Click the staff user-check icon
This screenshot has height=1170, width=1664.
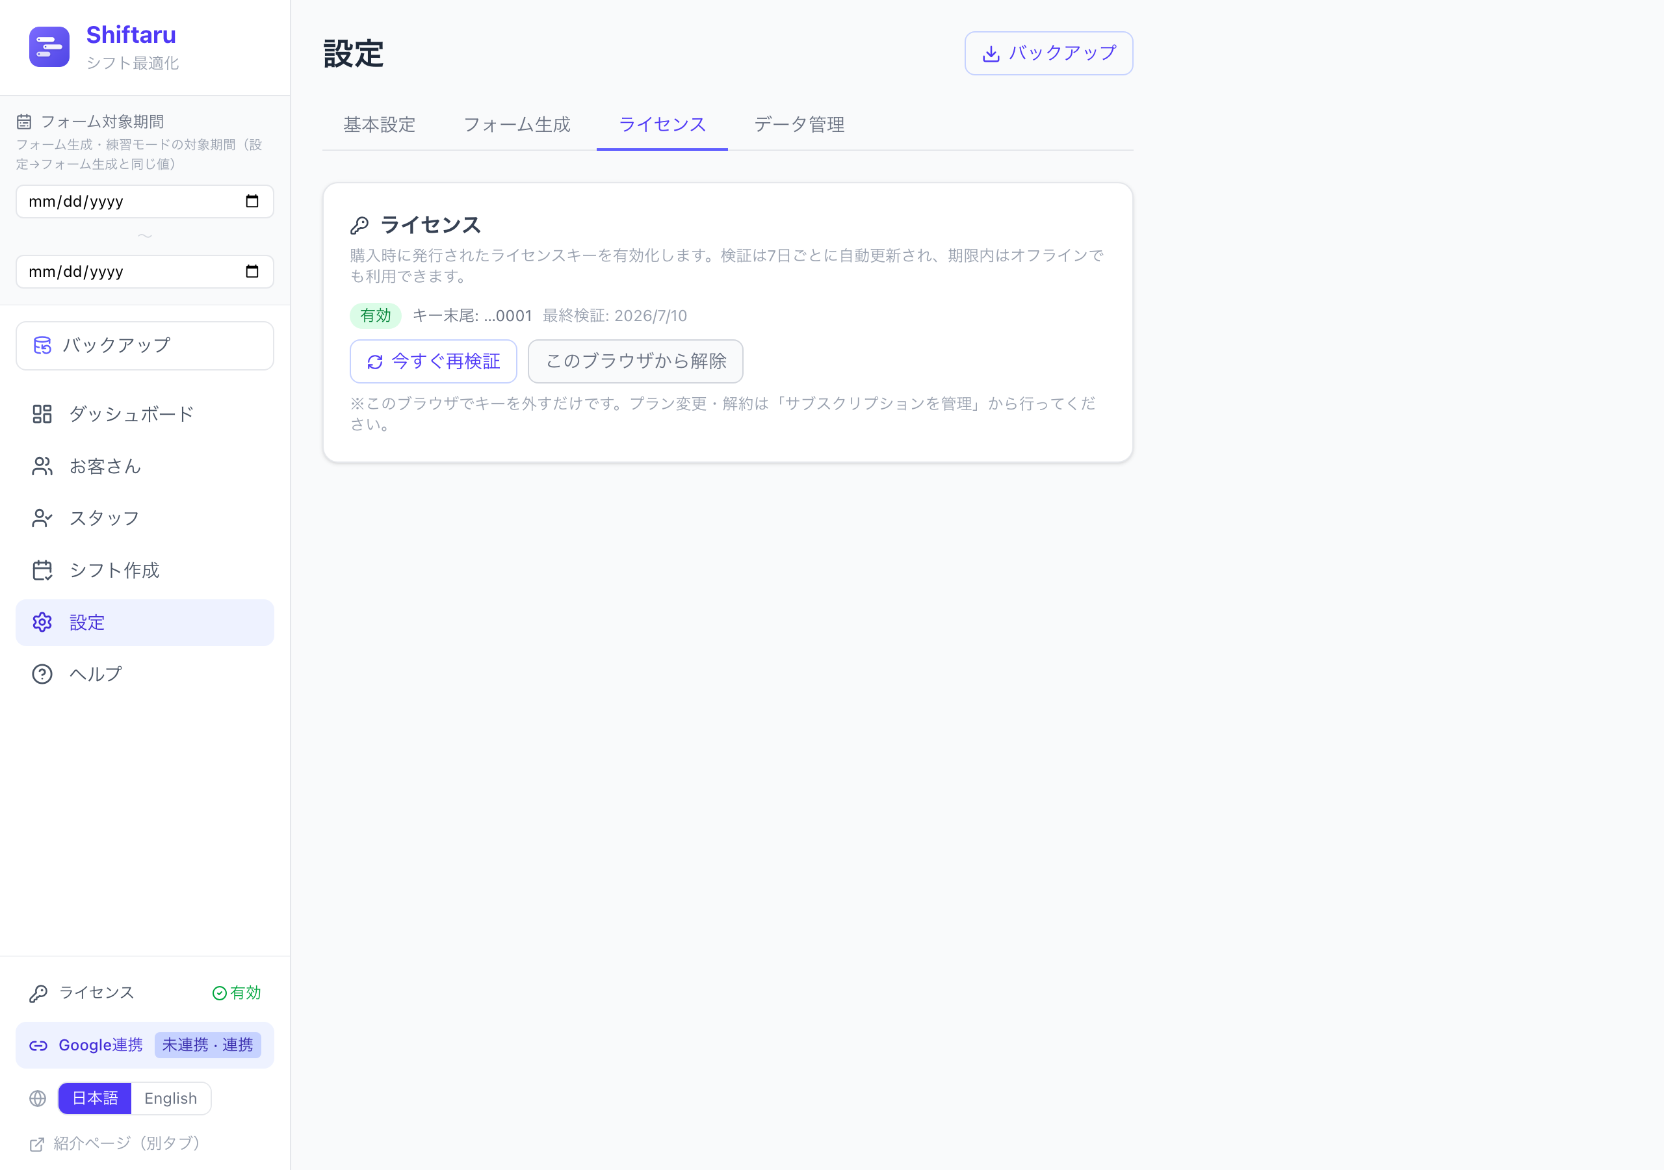coord(42,518)
